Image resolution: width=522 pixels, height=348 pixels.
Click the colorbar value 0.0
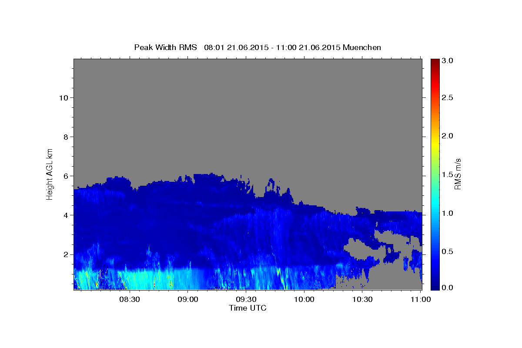(x=448, y=288)
